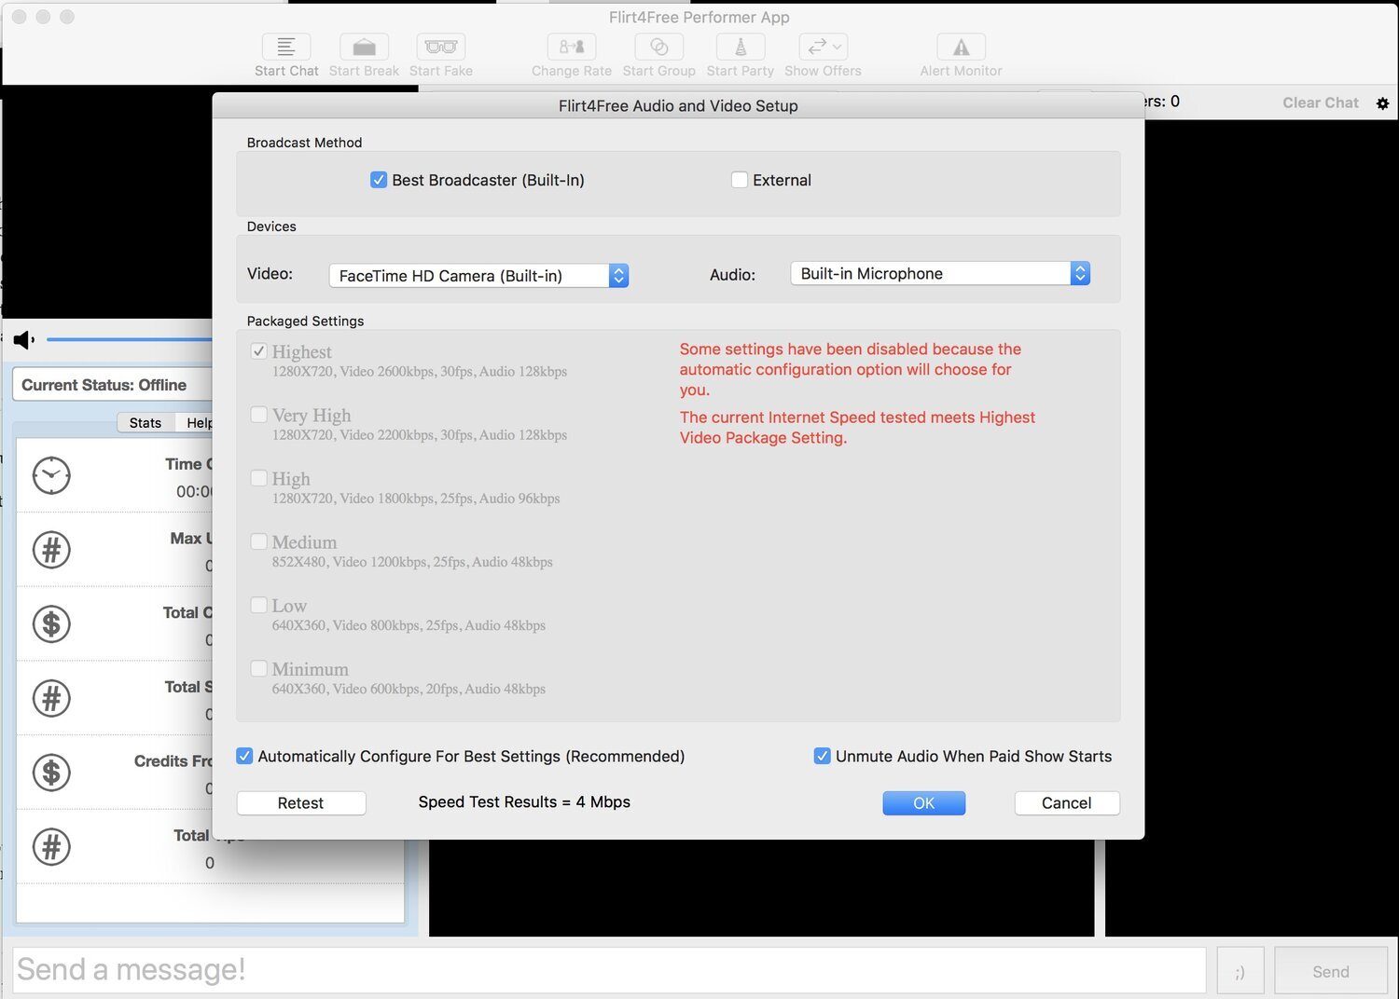Click the Start Group toolbar icon
This screenshot has width=1399, height=999.
tap(658, 47)
